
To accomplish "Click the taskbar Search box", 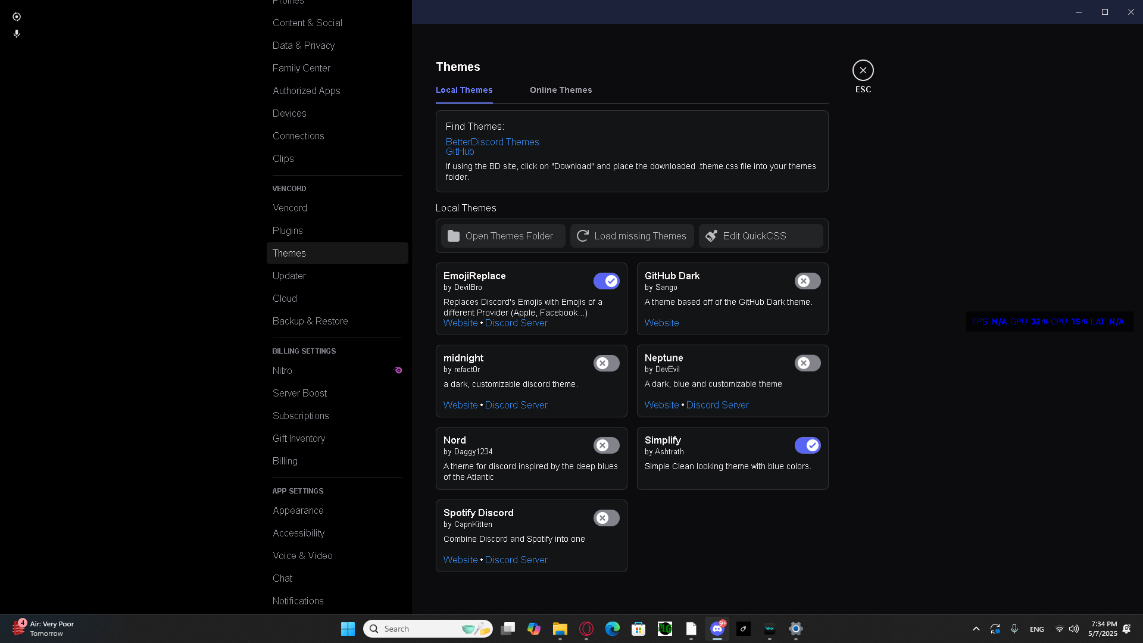I will (417, 629).
